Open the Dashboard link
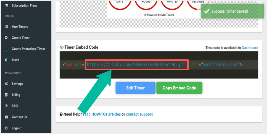The height and width of the screenshot is (134, 267). [250, 48]
